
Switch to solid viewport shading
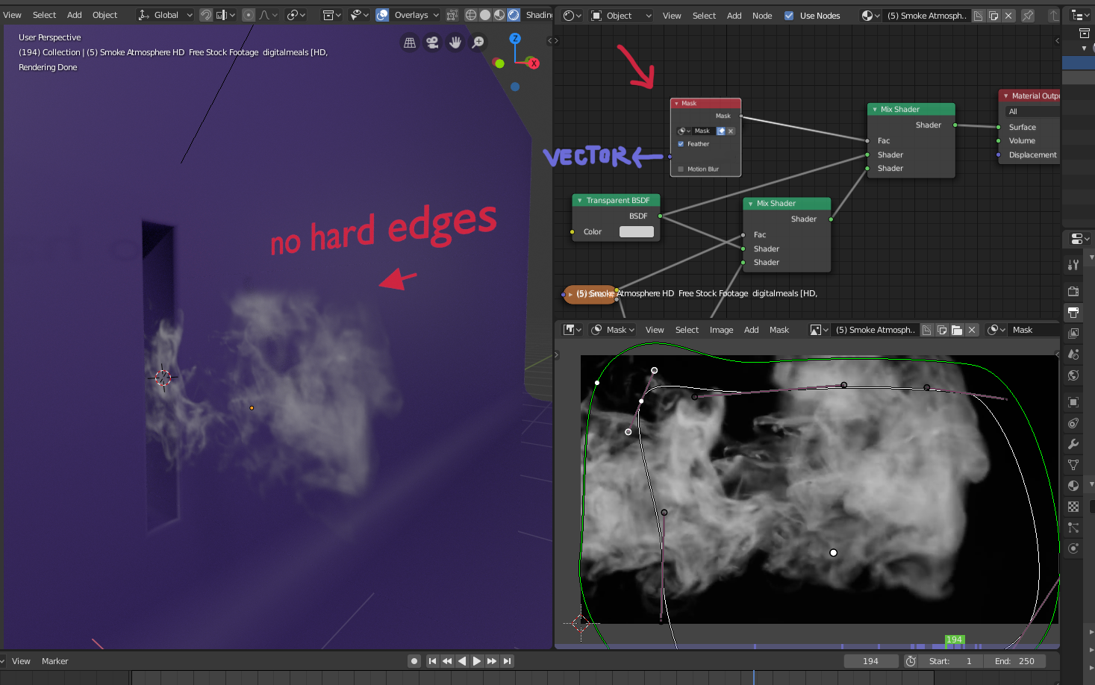click(x=485, y=15)
